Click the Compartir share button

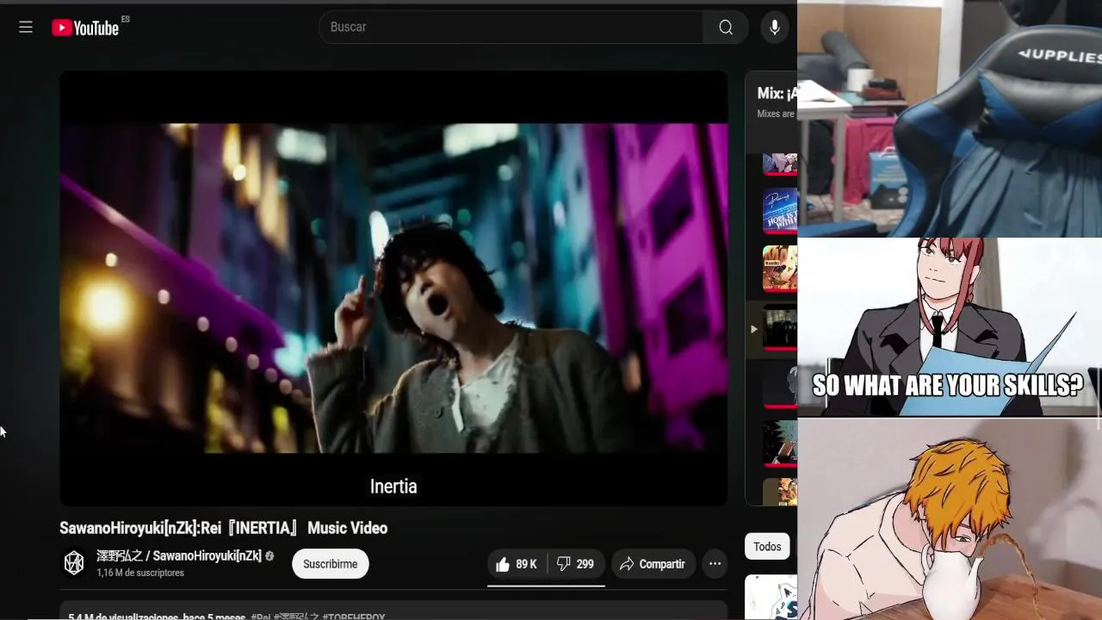pyautogui.click(x=653, y=564)
